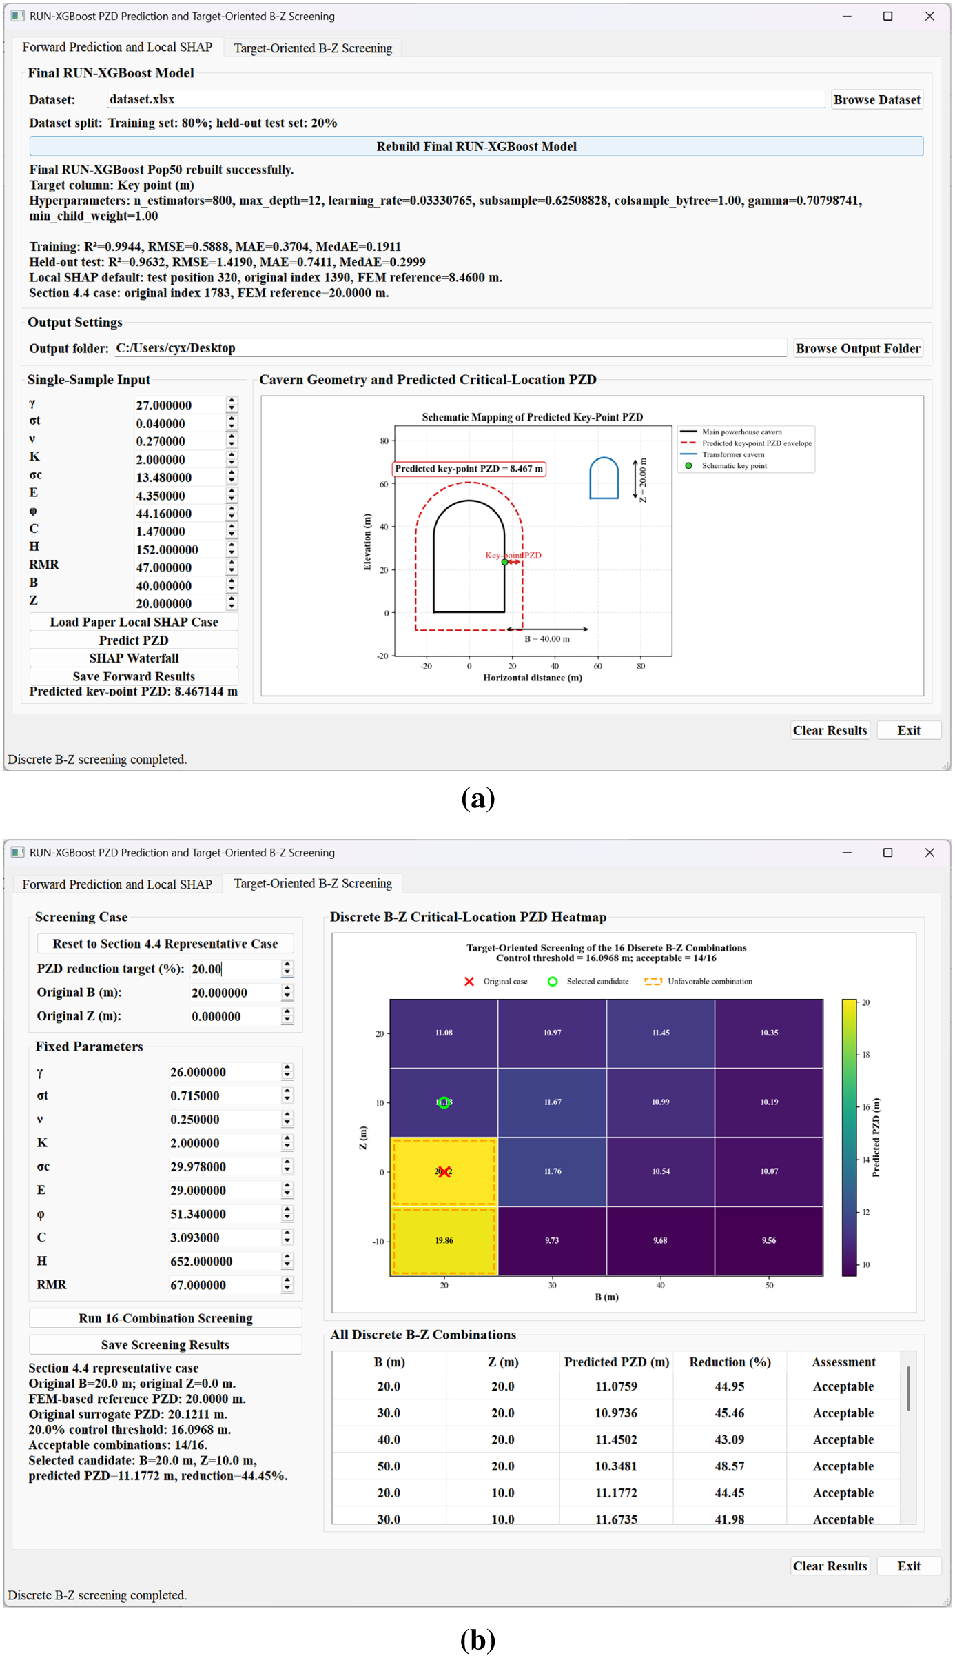
Task: Select the heatmap cell showing 10.07
Action: click(x=769, y=1171)
